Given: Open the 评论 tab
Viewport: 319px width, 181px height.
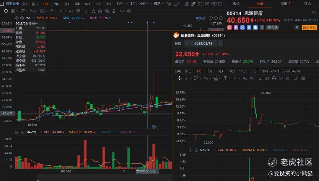Looking at the screenshot, I should (307, 4).
